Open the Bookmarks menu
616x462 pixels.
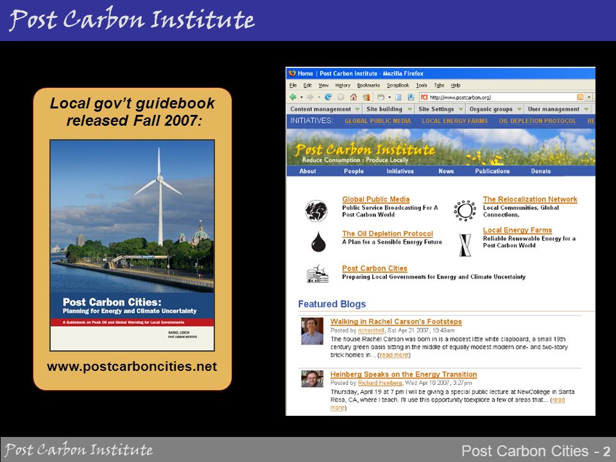368,85
